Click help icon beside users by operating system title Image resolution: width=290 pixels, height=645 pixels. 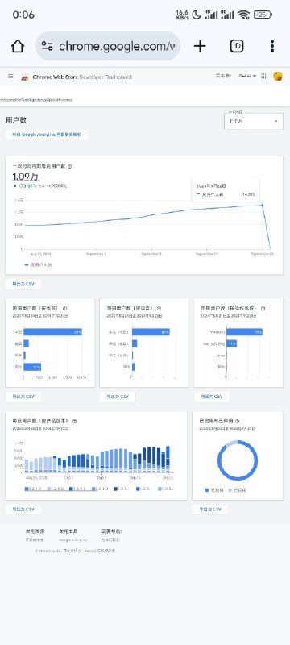click(x=263, y=308)
